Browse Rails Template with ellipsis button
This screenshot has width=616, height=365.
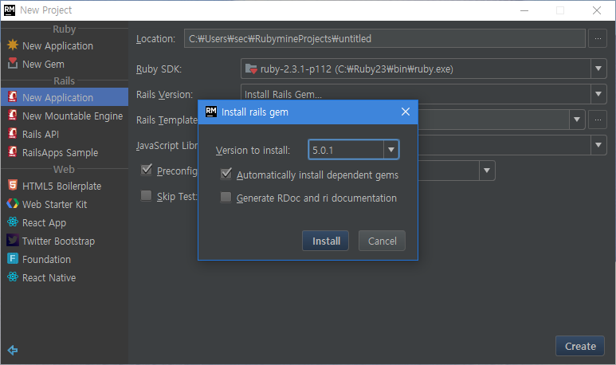point(598,120)
